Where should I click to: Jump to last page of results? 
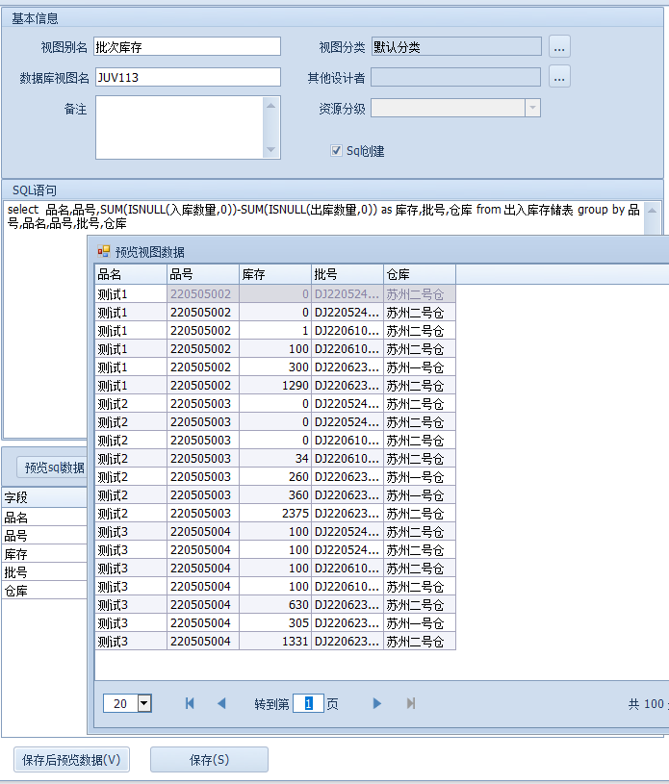[x=411, y=703]
